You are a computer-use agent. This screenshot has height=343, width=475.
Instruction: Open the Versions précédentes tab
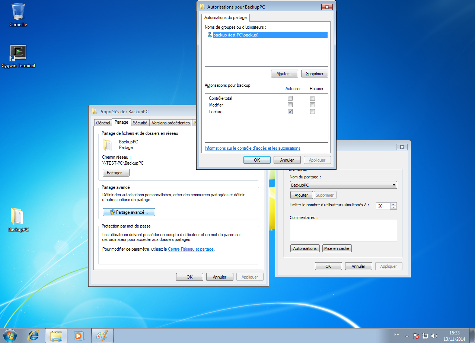pos(170,123)
